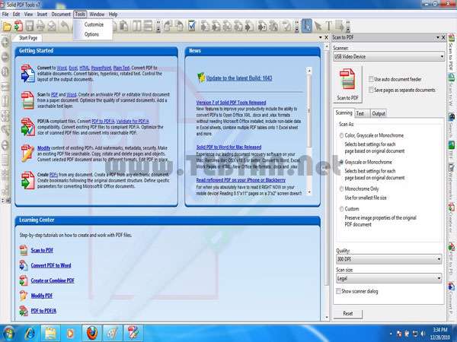Select Grayscale or Monochrome radio option
Viewport: 457px width, 342px height.
click(x=341, y=163)
